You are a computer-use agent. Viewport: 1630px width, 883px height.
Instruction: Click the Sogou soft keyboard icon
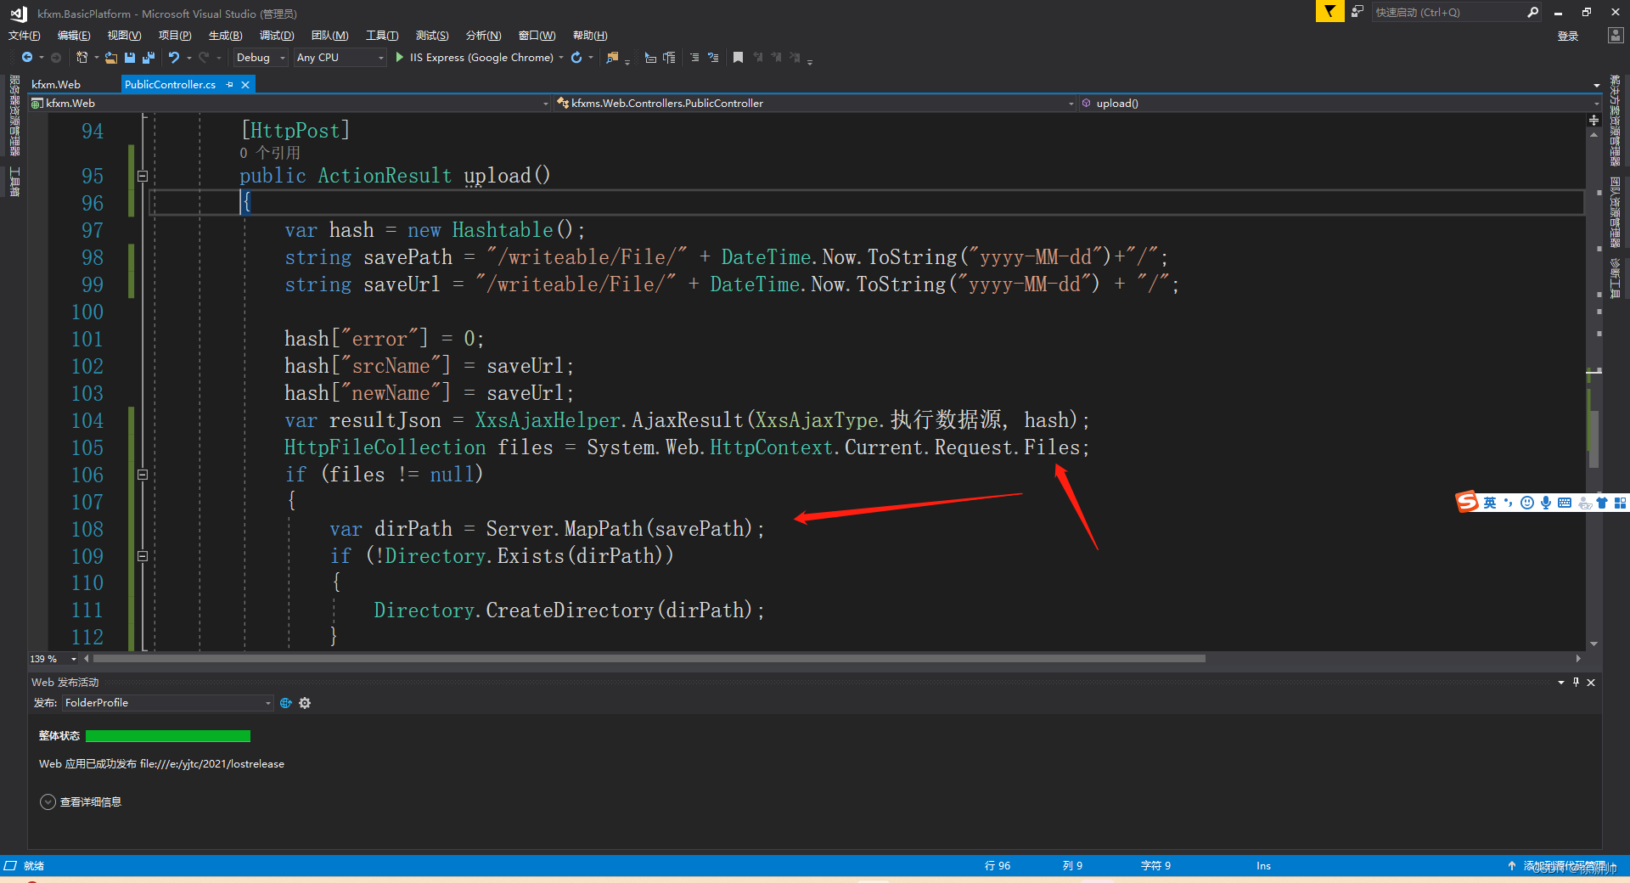pos(1565,503)
